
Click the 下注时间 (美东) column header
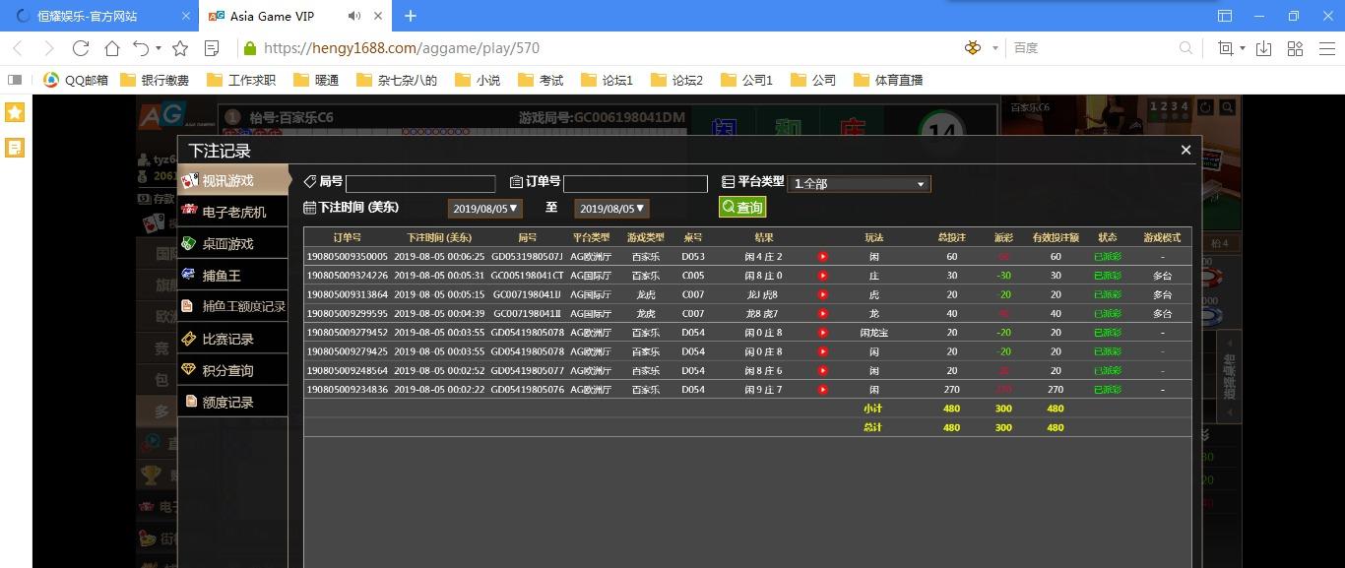439,237
